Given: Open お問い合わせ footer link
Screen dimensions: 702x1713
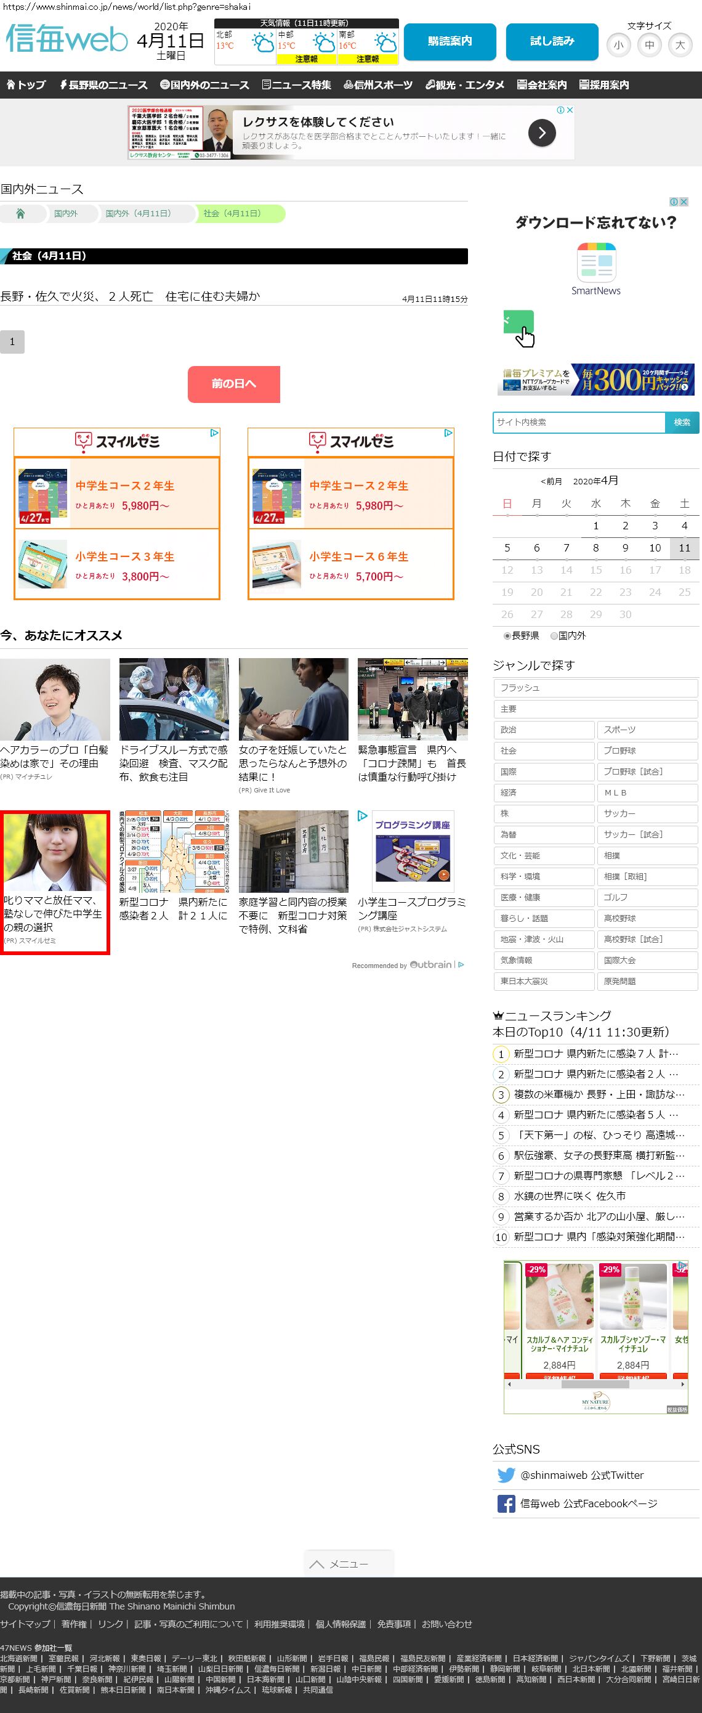Looking at the screenshot, I should [x=446, y=1624].
